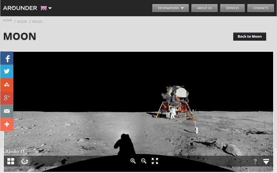The image size is (277, 173).
Task: Send the page by email envelope icon
Action: (x=7, y=111)
